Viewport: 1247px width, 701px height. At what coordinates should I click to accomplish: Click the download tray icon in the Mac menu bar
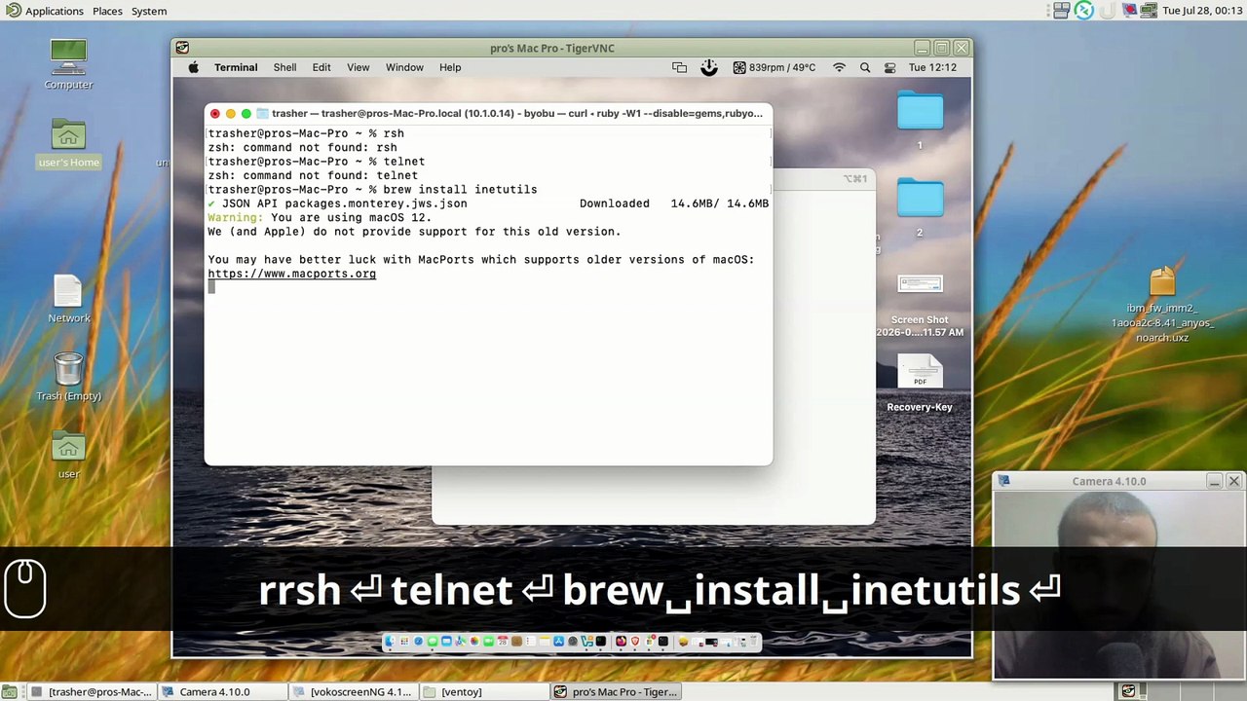pos(709,67)
